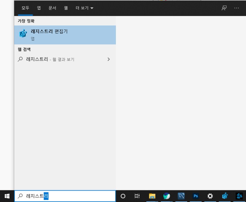Open the teal bird app on taskbar
The height and width of the screenshot is (202, 246).
[x=166, y=196]
